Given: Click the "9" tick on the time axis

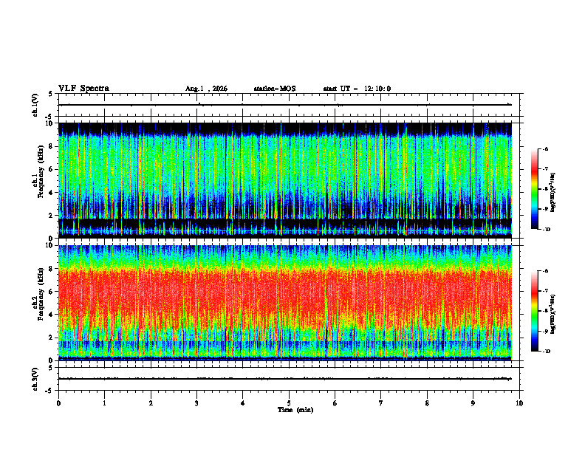Looking at the screenshot, I should click(473, 403).
